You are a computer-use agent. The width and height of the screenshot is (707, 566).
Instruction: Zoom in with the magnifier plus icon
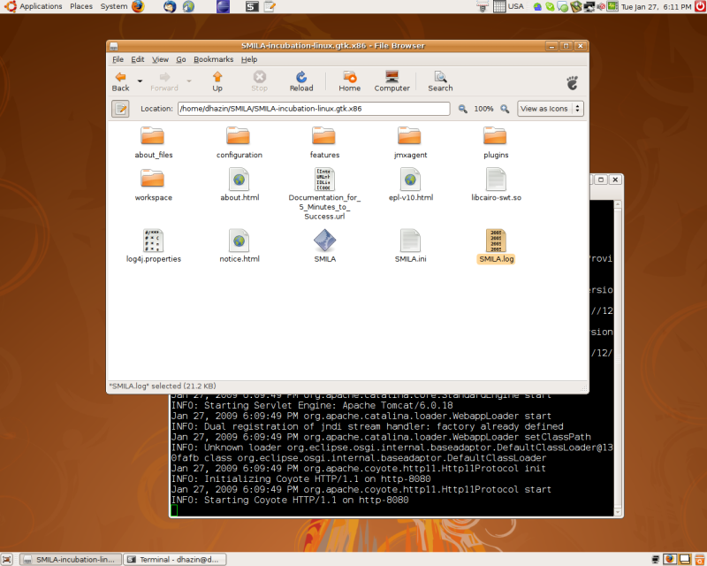[x=505, y=109]
